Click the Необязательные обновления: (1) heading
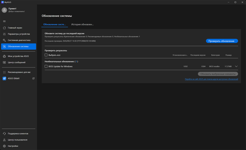Viewport: 246px width, 150px height. coord(61,61)
